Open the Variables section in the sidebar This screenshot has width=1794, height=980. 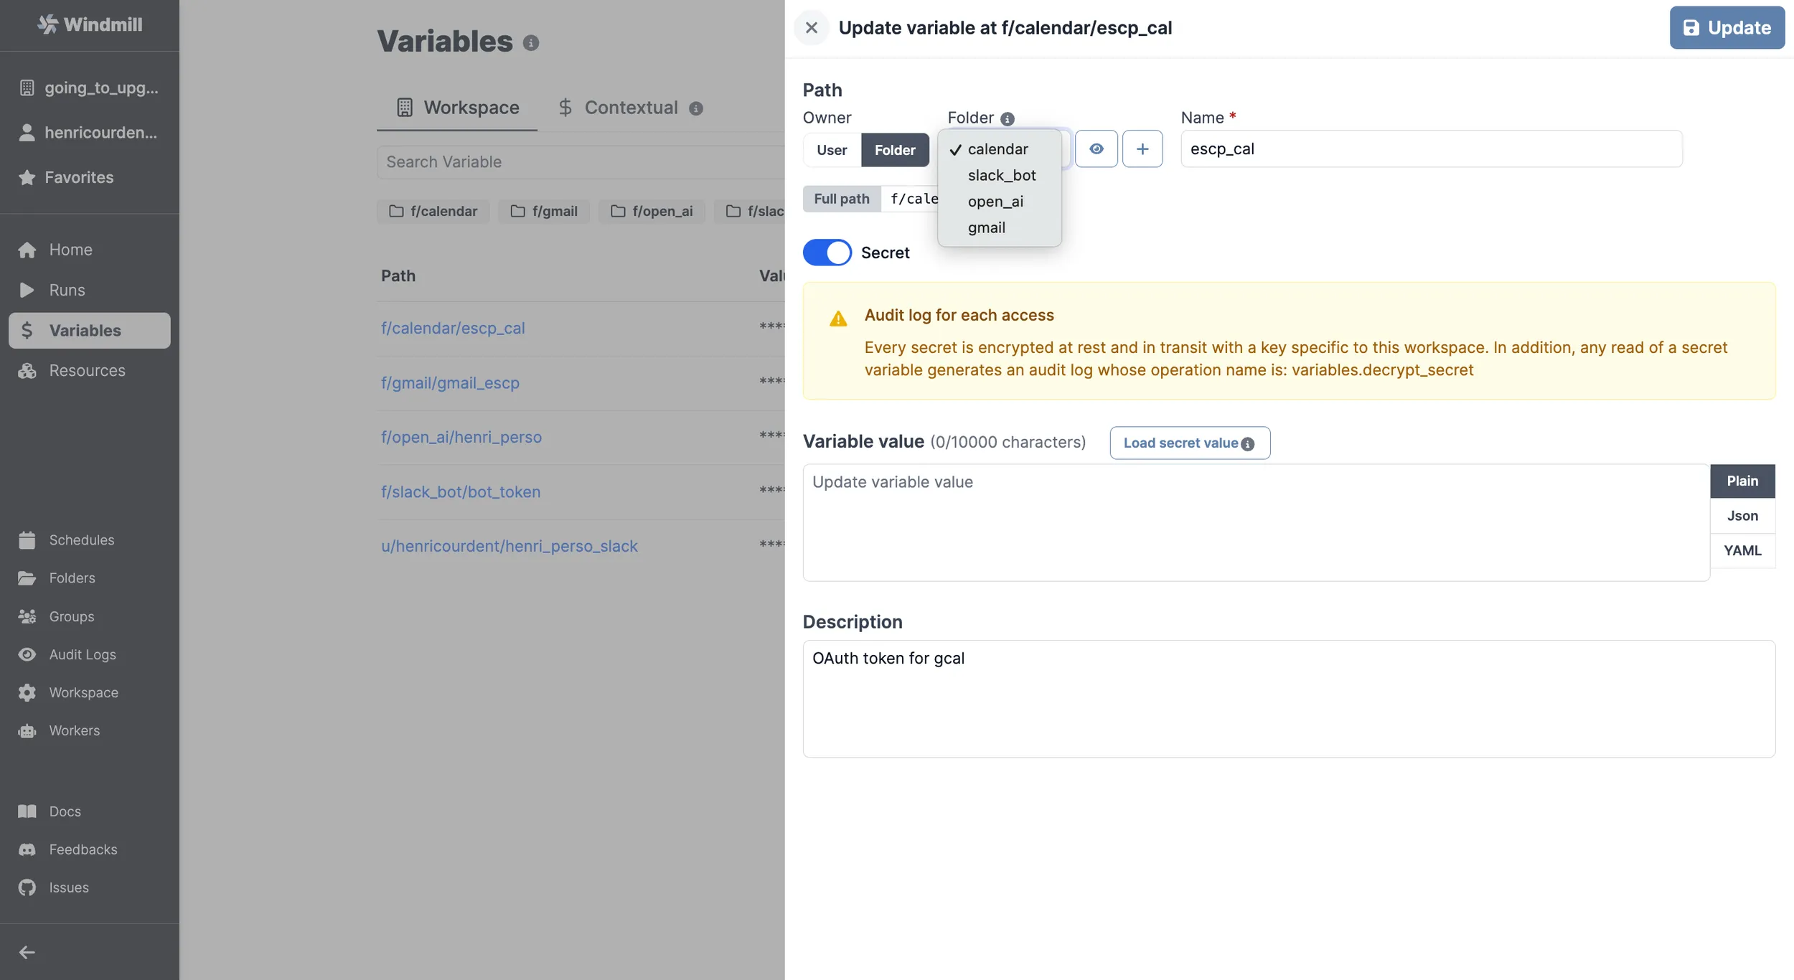[x=85, y=330]
